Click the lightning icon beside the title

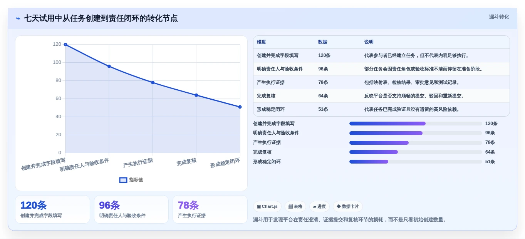(x=18, y=18)
